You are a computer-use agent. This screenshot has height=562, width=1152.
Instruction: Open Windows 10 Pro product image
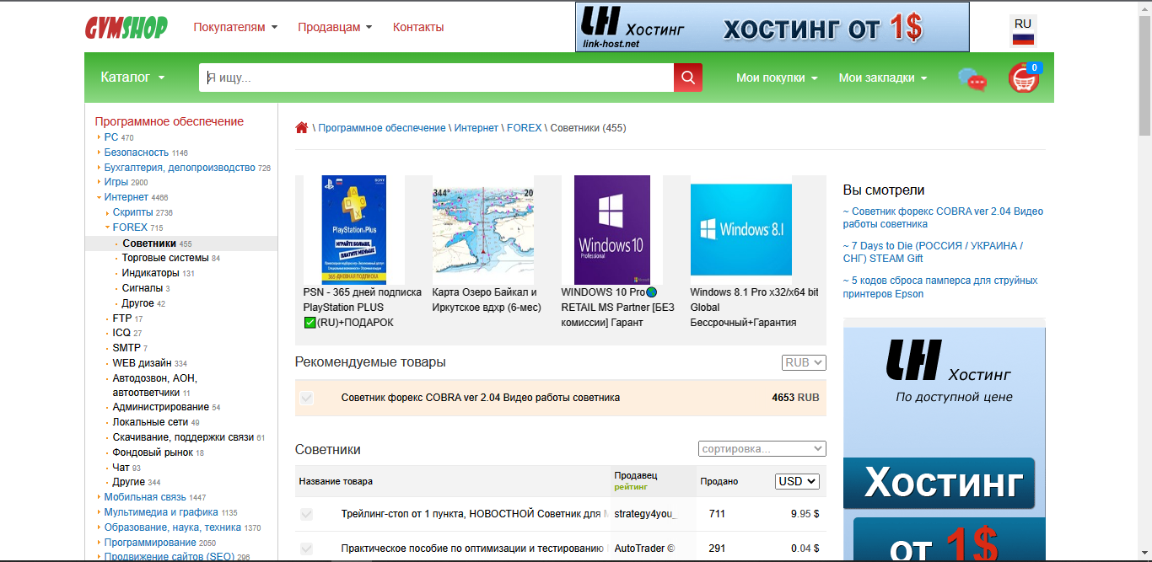611,230
